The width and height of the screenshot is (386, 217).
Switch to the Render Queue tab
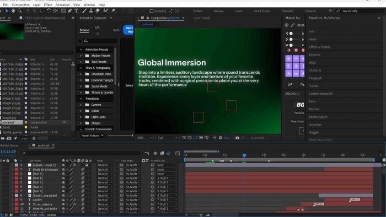click(9, 145)
